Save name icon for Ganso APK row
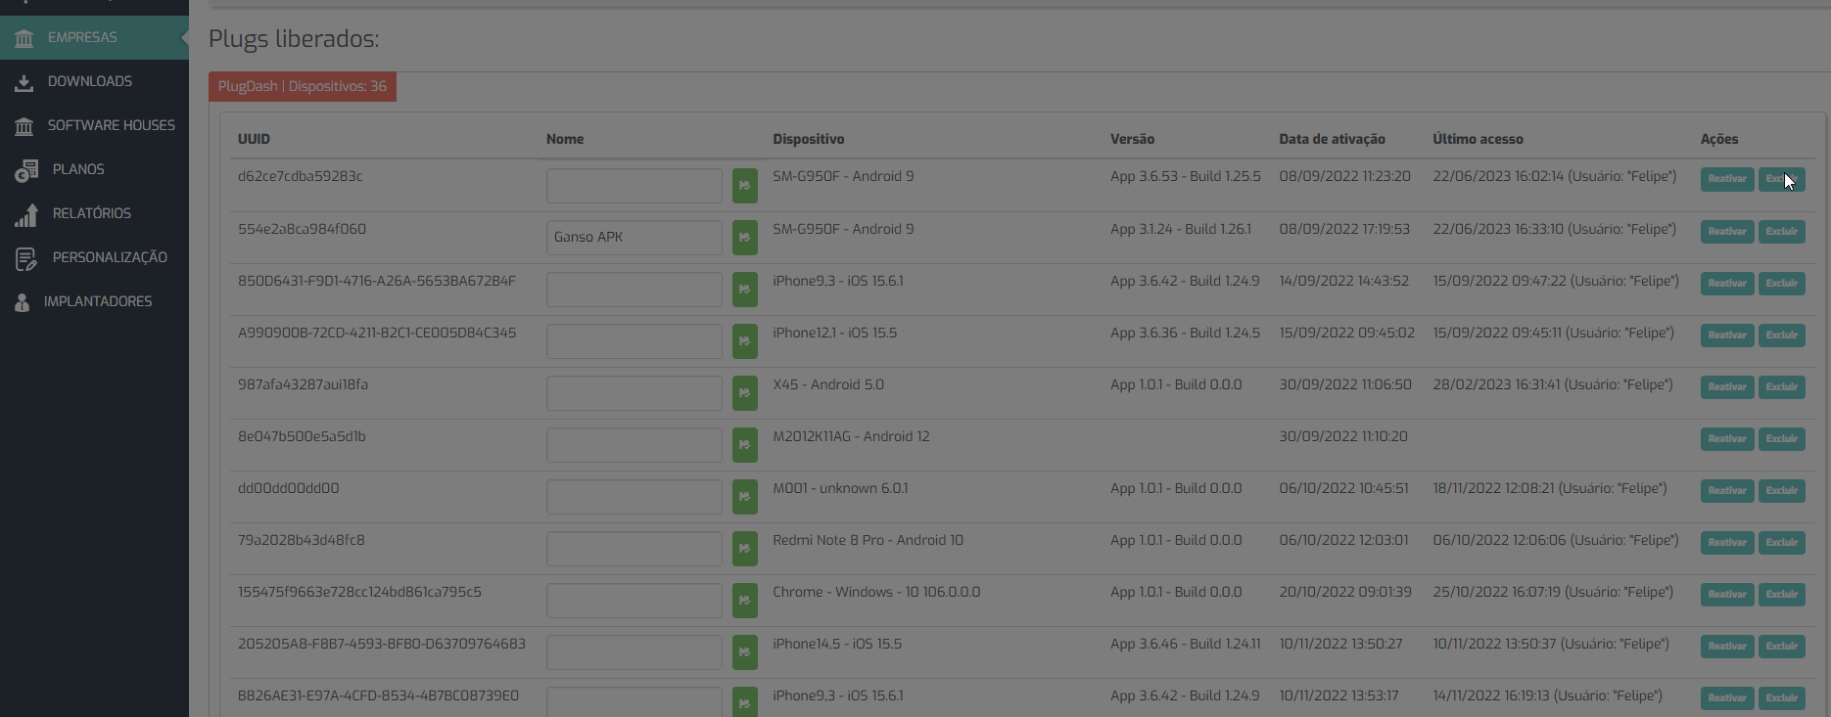Screen dimensions: 1831x717 pyautogui.click(x=745, y=238)
